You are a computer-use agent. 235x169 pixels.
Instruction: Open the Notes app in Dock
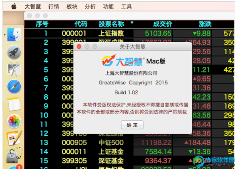coord(14,104)
